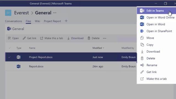Open the Project Report tab
Image resolution: width=176 pixels, height=99 pixels.
click(x=53, y=21)
